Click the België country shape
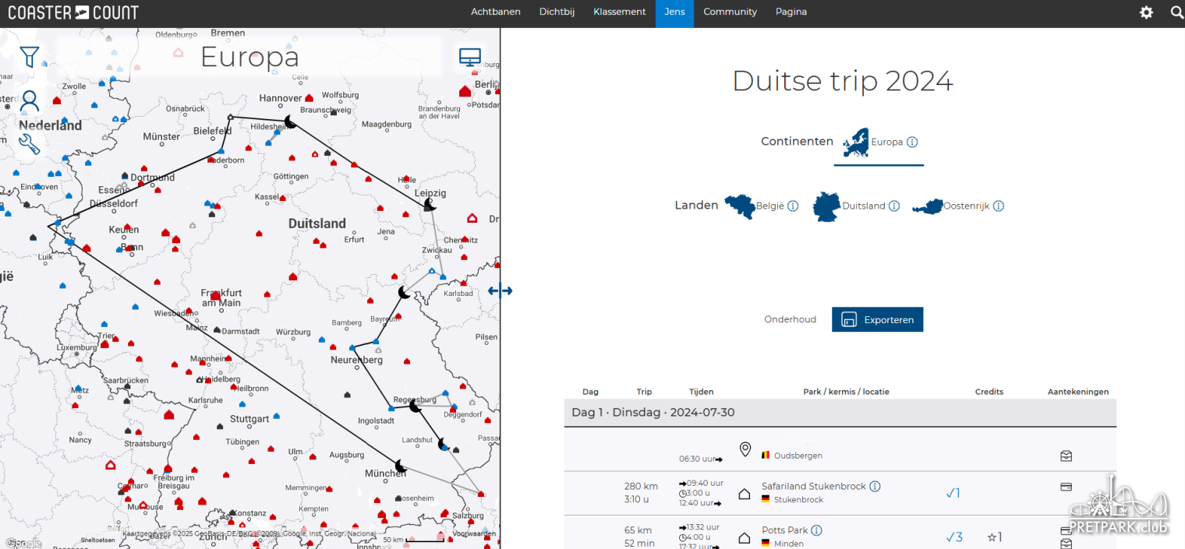Viewport: 1185px width, 549px height. 740,206
